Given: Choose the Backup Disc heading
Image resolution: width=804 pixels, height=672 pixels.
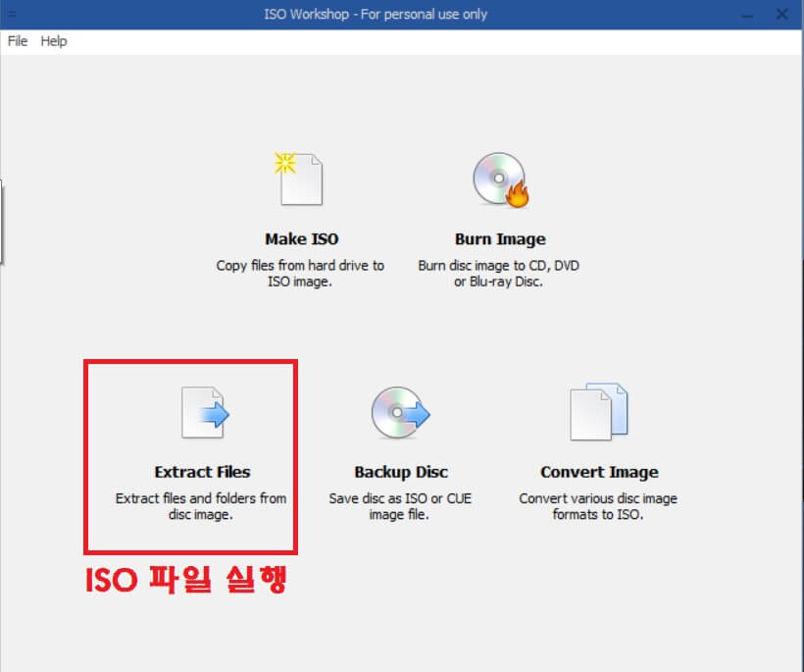Looking at the screenshot, I should (x=401, y=472).
